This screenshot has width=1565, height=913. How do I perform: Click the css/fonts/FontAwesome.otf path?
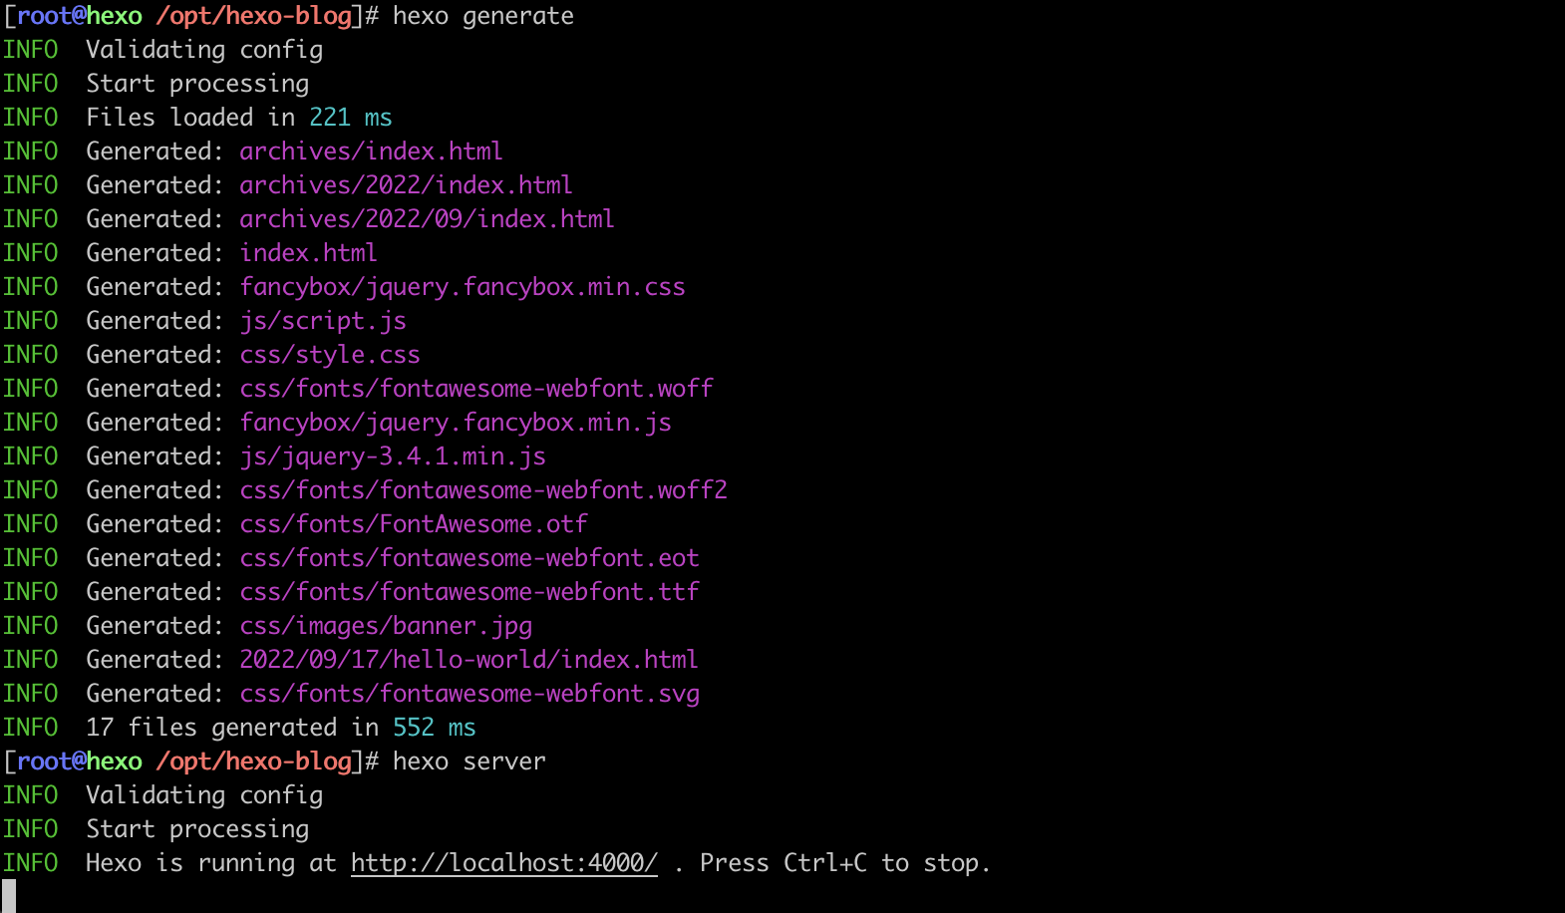click(x=413, y=524)
